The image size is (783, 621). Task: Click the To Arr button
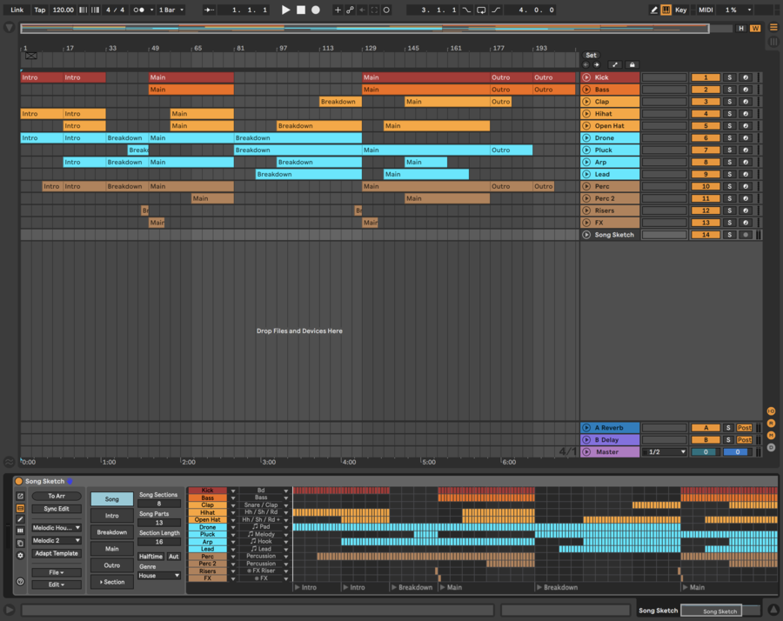(x=57, y=497)
